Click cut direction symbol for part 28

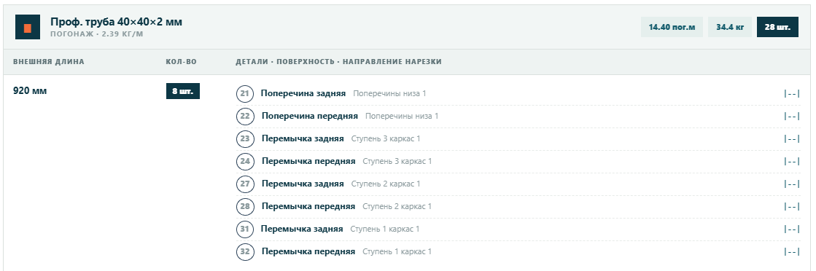[791, 206]
